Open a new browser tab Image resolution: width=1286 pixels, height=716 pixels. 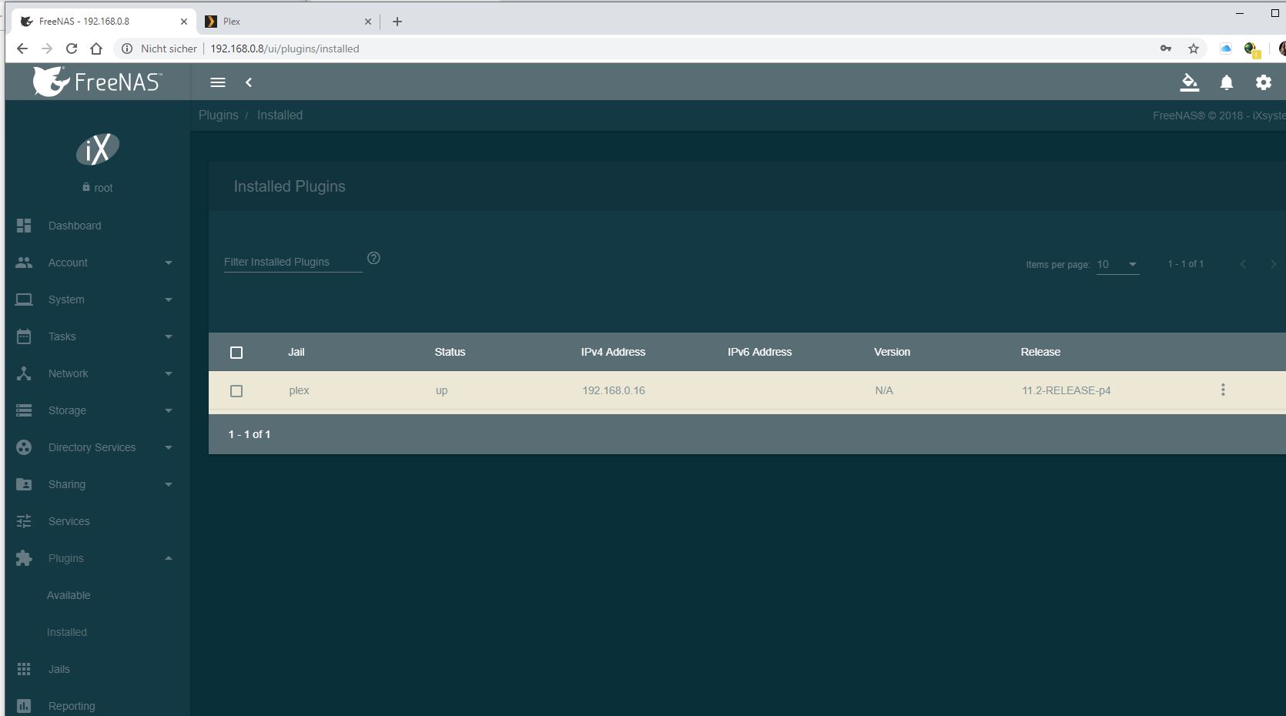[x=397, y=22]
